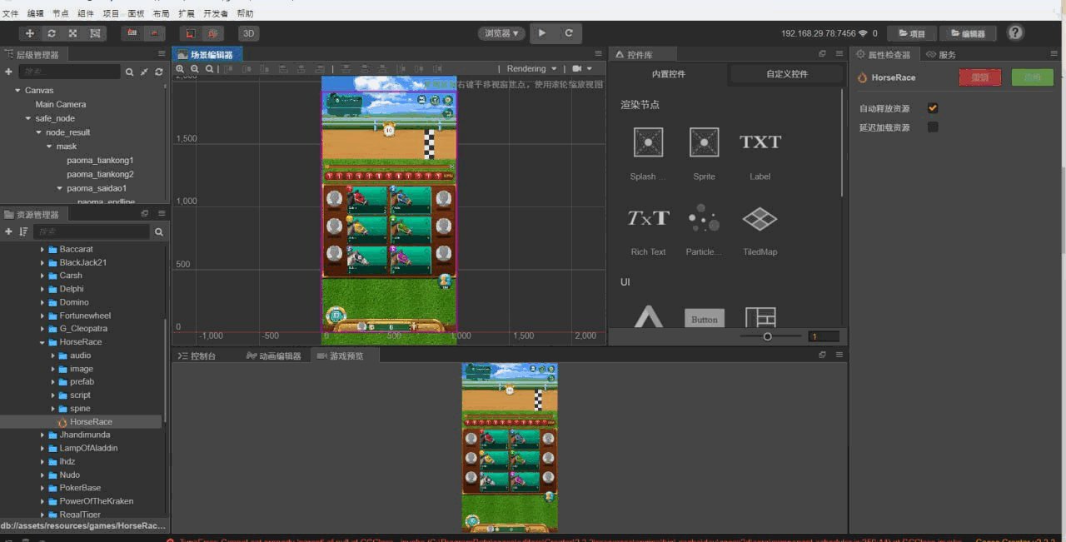The height and width of the screenshot is (542, 1066).
Task: Click the Play preview button
Action: (542, 33)
